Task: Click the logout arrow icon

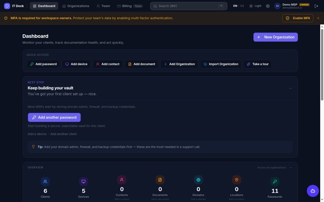Action: point(316,6)
